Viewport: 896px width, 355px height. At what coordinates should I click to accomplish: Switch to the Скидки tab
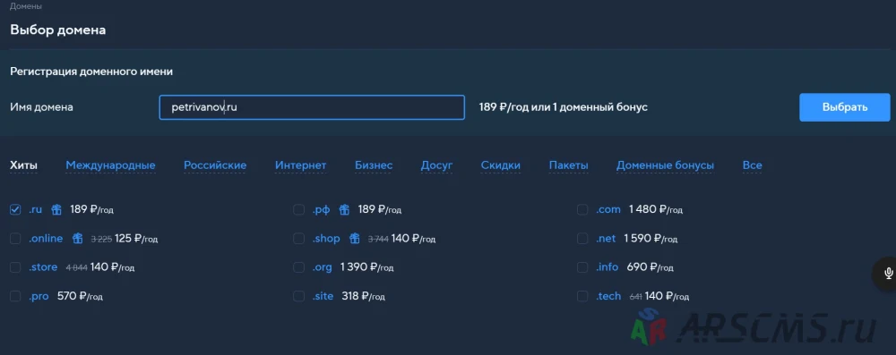pyautogui.click(x=501, y=165)
